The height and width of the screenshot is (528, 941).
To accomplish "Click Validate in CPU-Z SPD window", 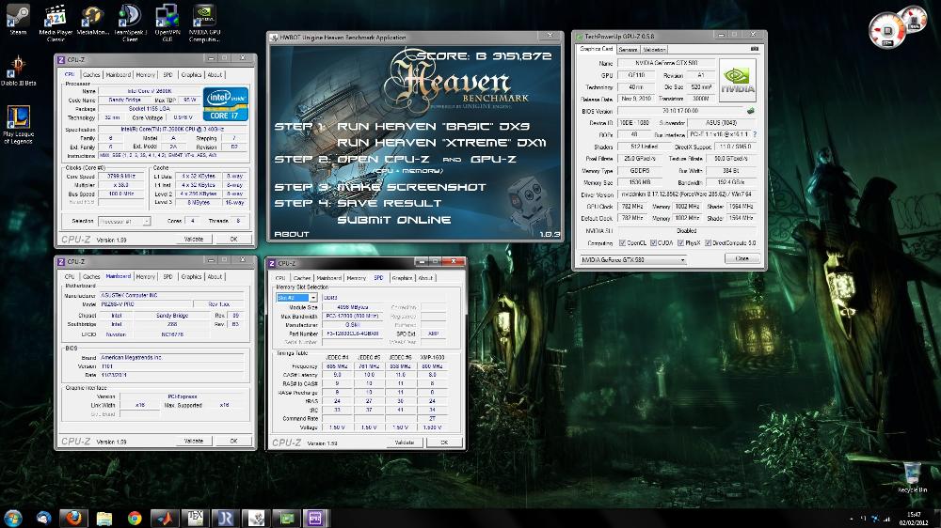I will [404, 443].
